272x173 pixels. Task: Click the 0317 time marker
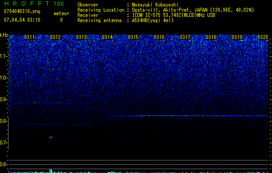tap(185, 37)
